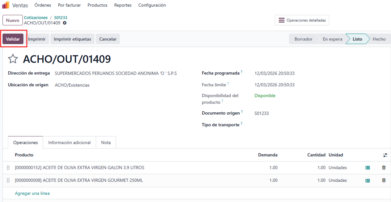This screenshot has height=202, width=391.
Task: Expand the Configuración menu
Action: [x=152, y=5]
